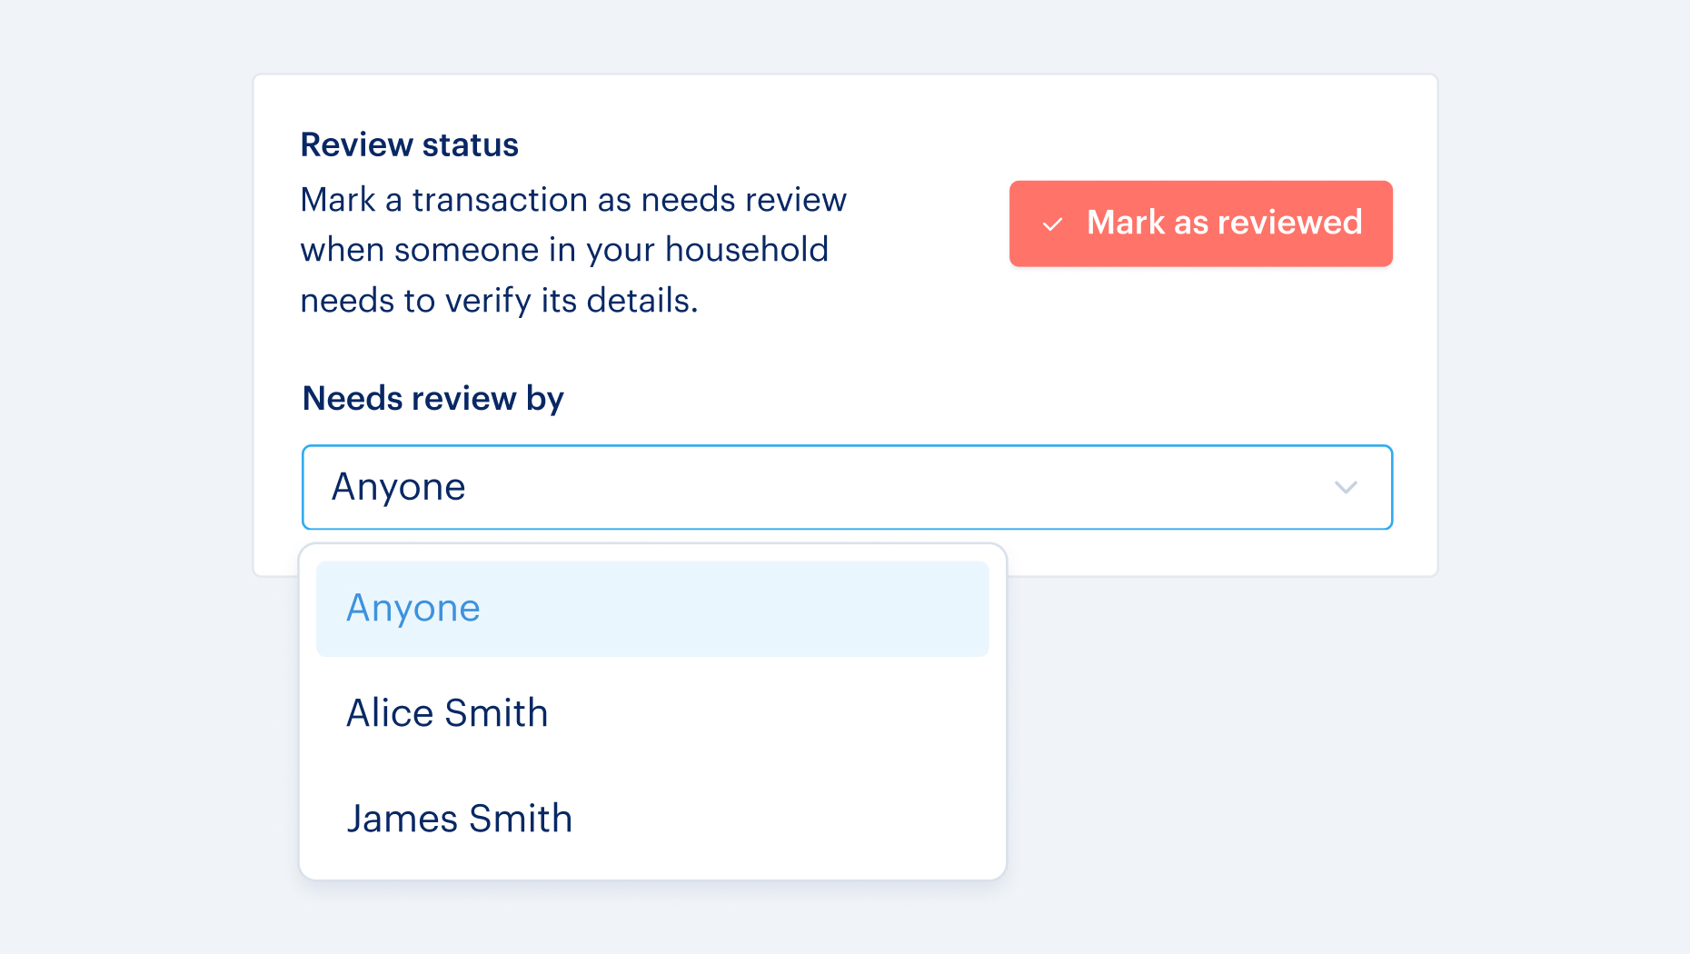The width and height of the screenshot is (1690, 954).
Task: Click the 'when someone in your household' line
Action: pos(564,250)
